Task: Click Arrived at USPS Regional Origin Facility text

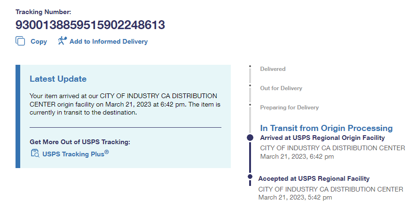Action: click(322, 138)
